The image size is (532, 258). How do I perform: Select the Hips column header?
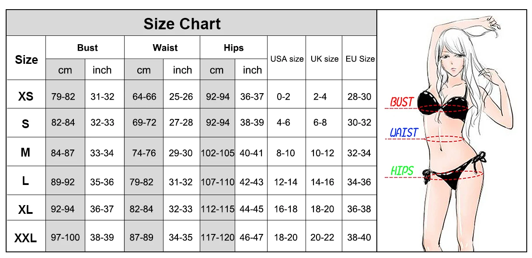pos(233,48)
